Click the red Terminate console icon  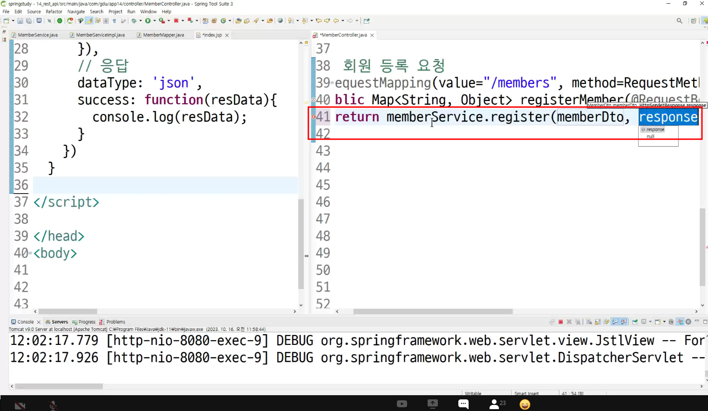pos(560,322)
